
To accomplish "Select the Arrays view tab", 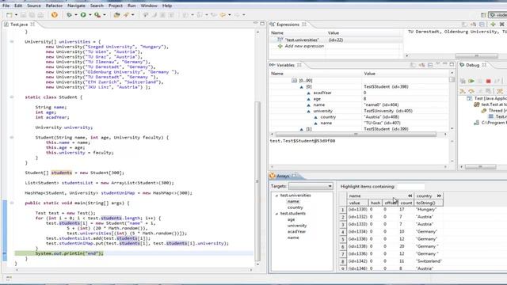I will [x=283, y=176].
